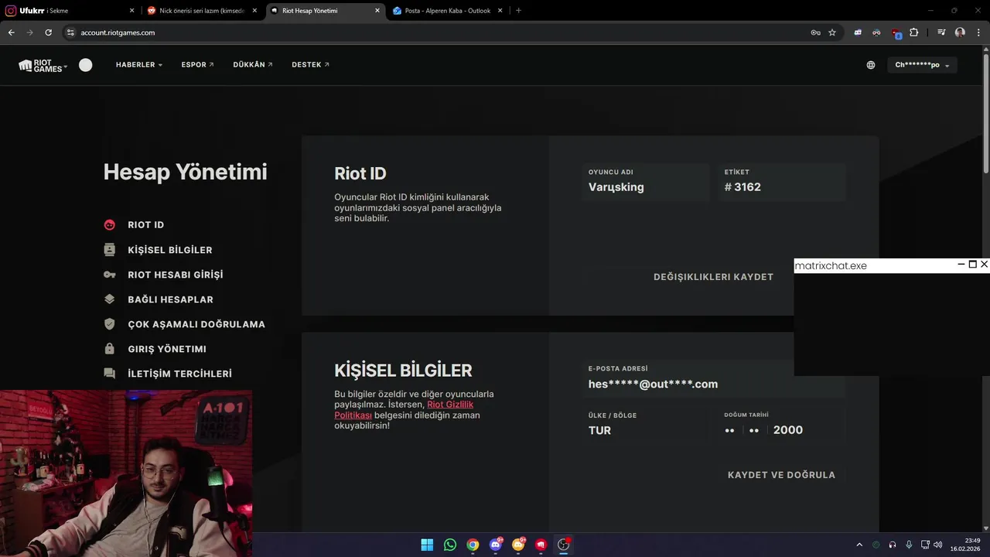
Task: Open the browser Extensions puzzle icon
Action: click(x=914, y=32)
